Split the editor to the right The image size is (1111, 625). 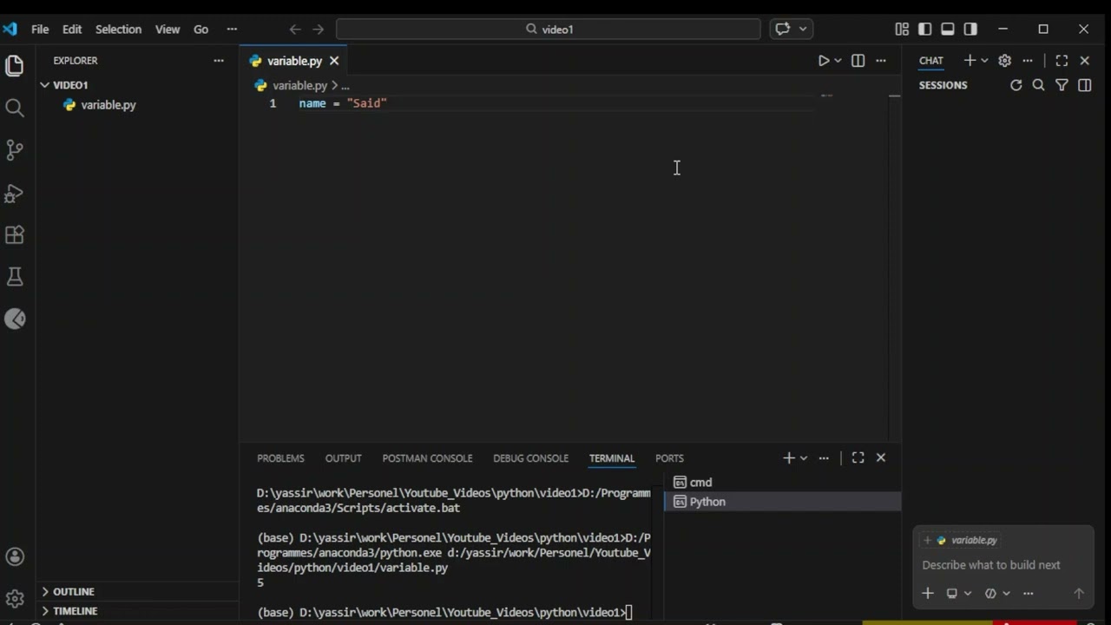(x=858, y=61)
